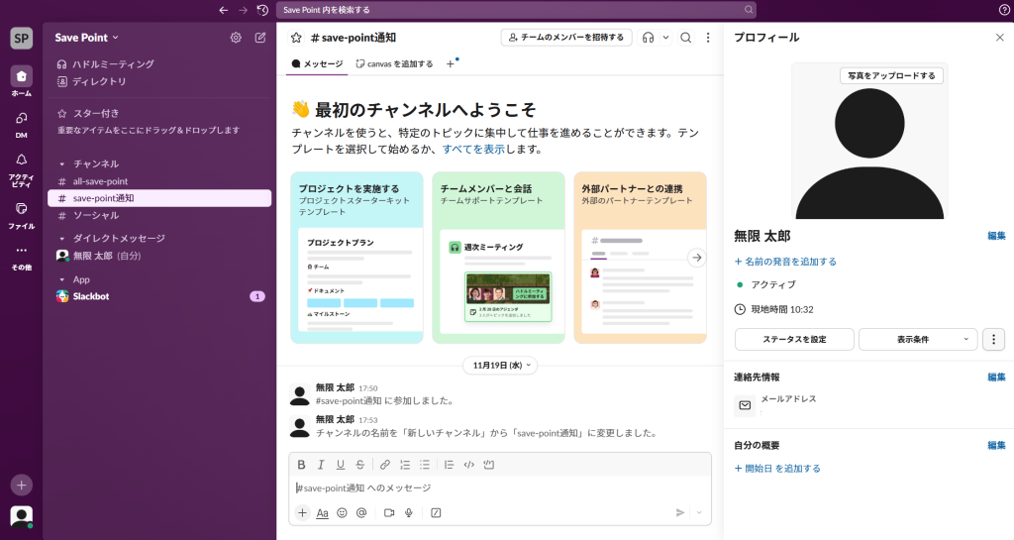This screenshot has width=1014, height=540.
Task: Click the 名前の発音を追加する link
Action: click(x=785, y=262)
